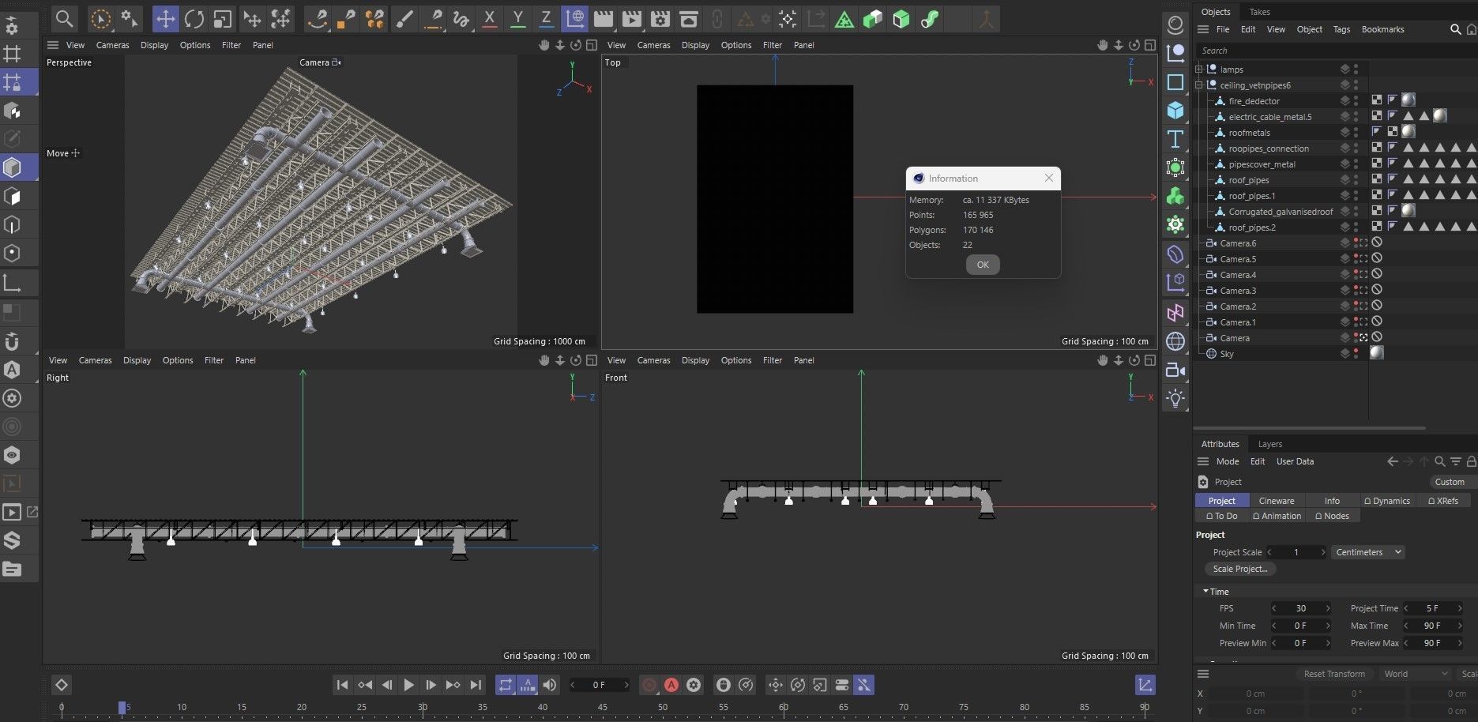Screen dimensions: 1478x722
Task: Increase Max Time with its right arrow
Action: pyautogui.click(x=1460, y=626)
